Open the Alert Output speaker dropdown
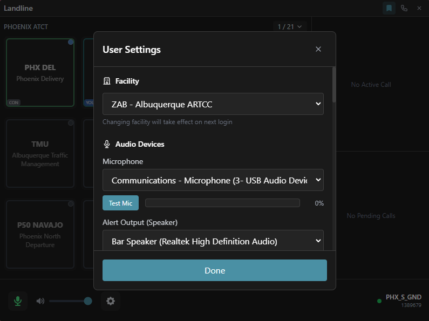This screenshot has height=321, width=429. tap(213, 241)
